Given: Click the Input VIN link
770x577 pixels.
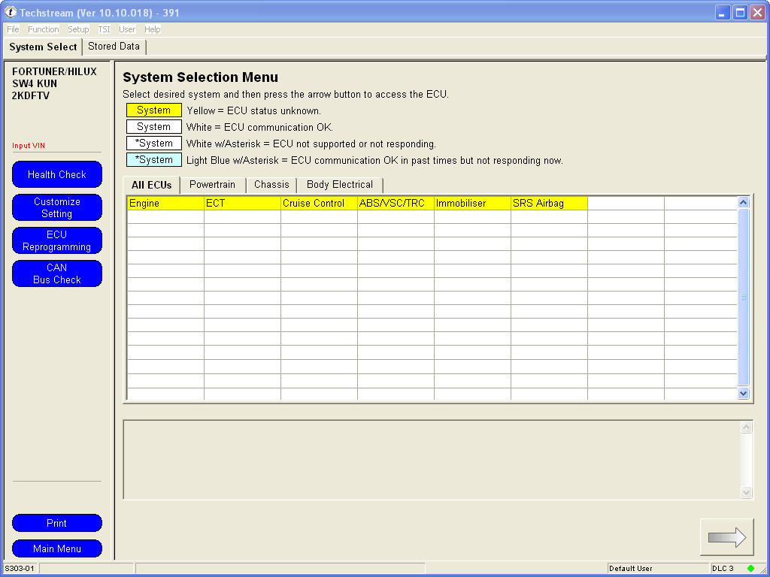Looking at the screenshot, I should point(29,146).
